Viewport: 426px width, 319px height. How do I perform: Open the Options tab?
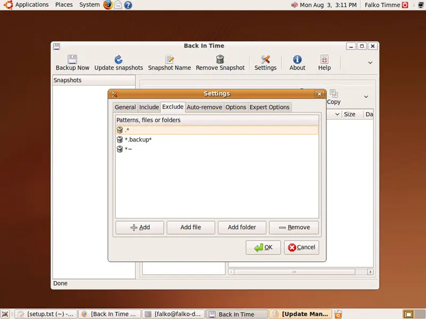[235, 107]
